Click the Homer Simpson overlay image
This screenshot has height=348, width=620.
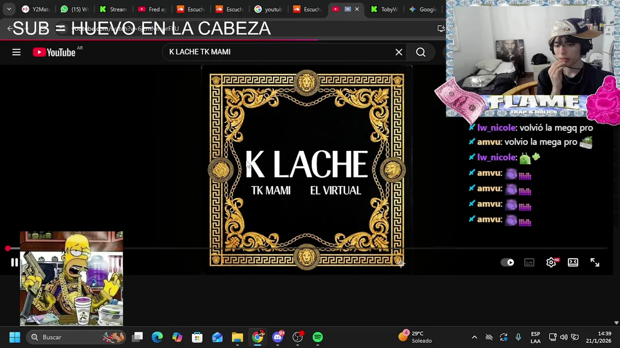[71, 278]
